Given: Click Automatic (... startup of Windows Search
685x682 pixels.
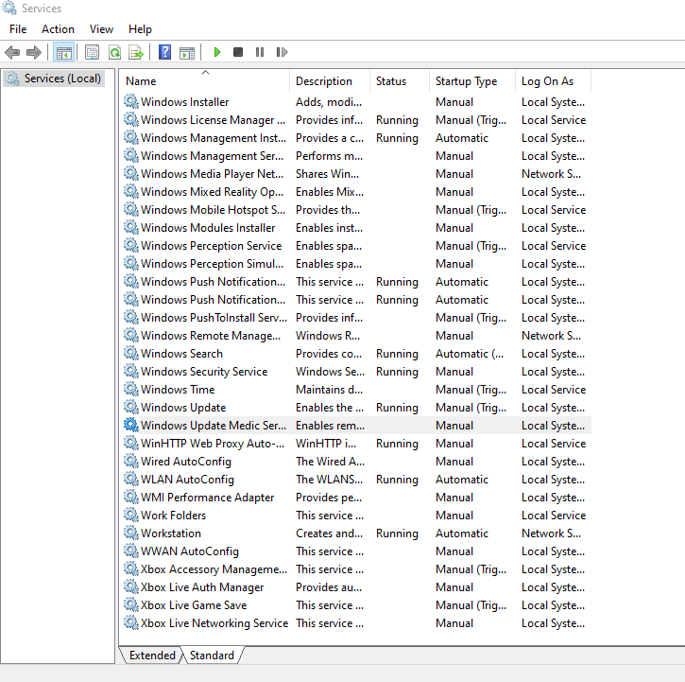Looking at the screenshot, I should pyautogui.click(x=470, y=354).
